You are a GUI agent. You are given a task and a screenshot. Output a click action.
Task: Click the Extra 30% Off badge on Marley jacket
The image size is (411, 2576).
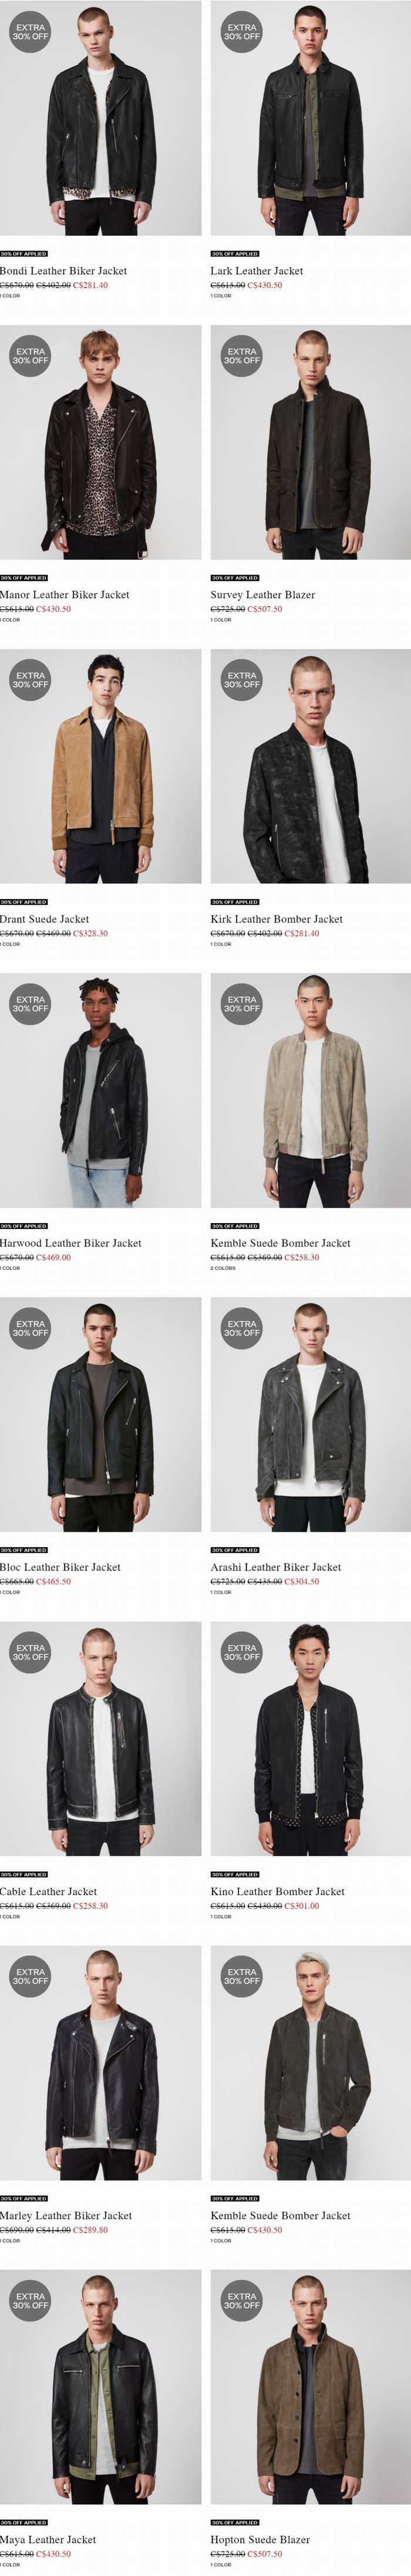tap(30, 1976)
